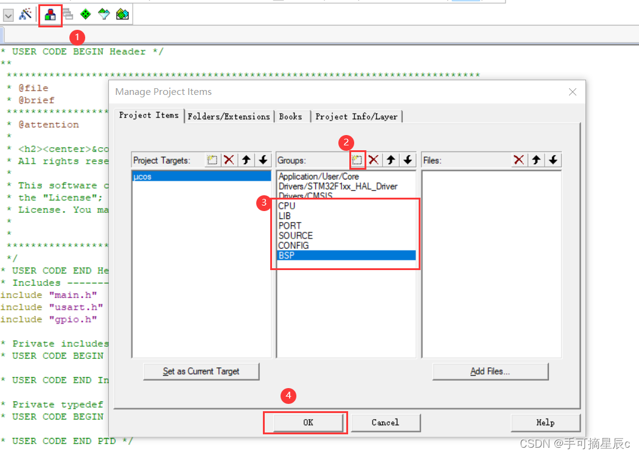Click the "gpio.h" include line in editor
The width and height of the screenshot is (639, 455).
49,319
